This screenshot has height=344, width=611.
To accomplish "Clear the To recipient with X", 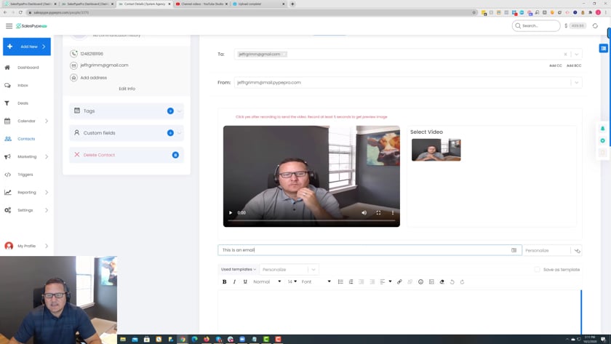I will tap(565, 54).
